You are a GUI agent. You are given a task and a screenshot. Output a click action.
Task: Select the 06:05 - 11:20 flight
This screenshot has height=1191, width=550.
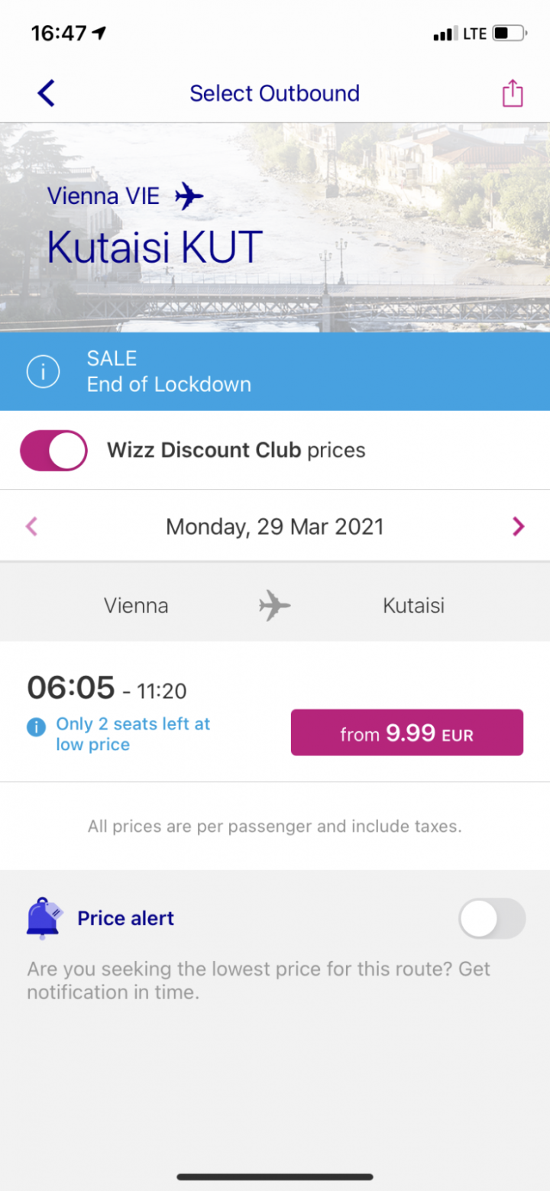pyautogui.click(x=107, y=689)
